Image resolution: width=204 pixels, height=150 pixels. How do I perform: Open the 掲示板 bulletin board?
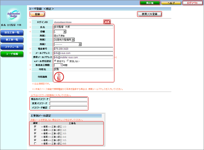click(x=150, y=3)
